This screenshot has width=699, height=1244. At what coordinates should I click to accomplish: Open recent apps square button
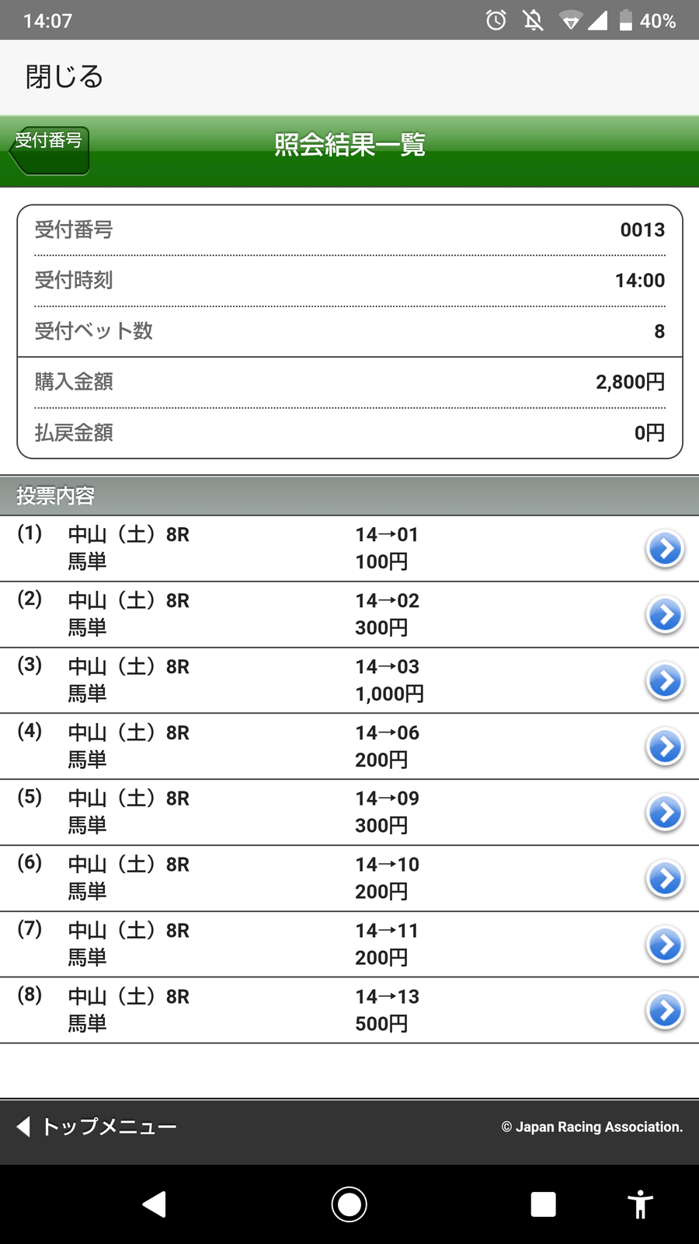pyautogui.click(x=543, y=1204)
